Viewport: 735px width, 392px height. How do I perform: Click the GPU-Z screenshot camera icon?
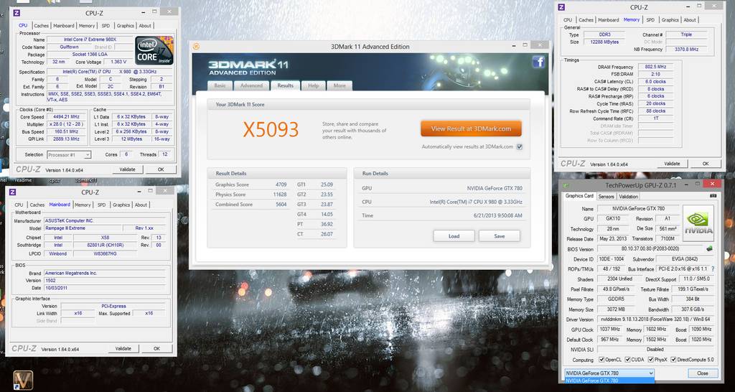713,196
